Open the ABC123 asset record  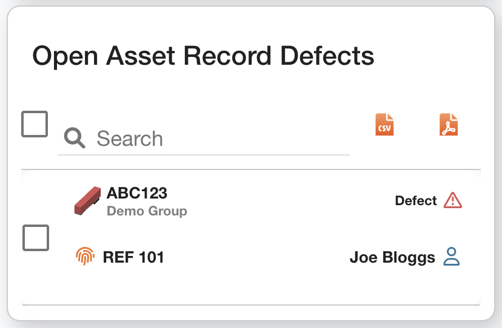click(x=137, y=193)
